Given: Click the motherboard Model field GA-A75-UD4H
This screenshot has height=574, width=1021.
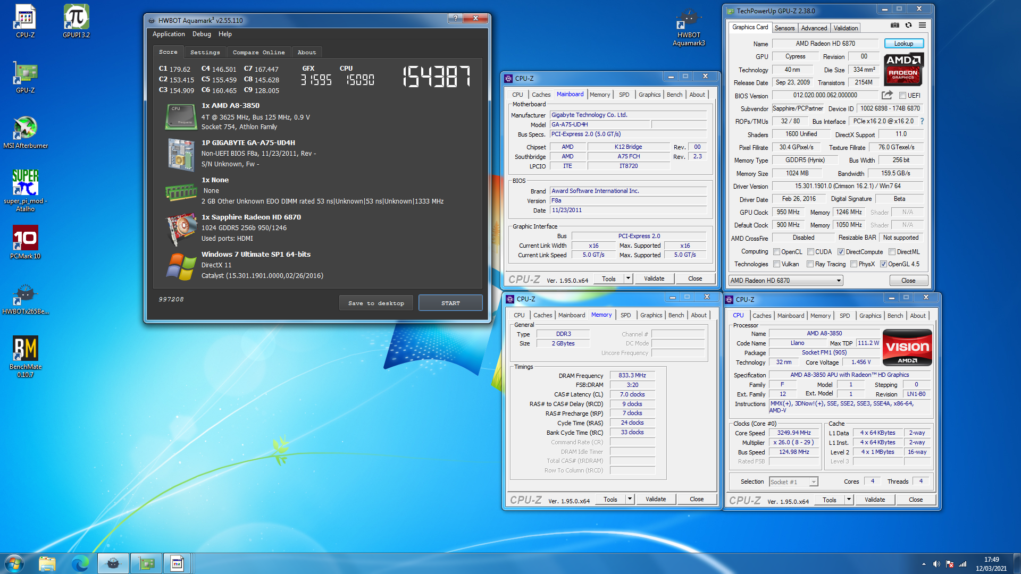Looking at the screenshot, I should pyautogui.click(x=599, y=124).
